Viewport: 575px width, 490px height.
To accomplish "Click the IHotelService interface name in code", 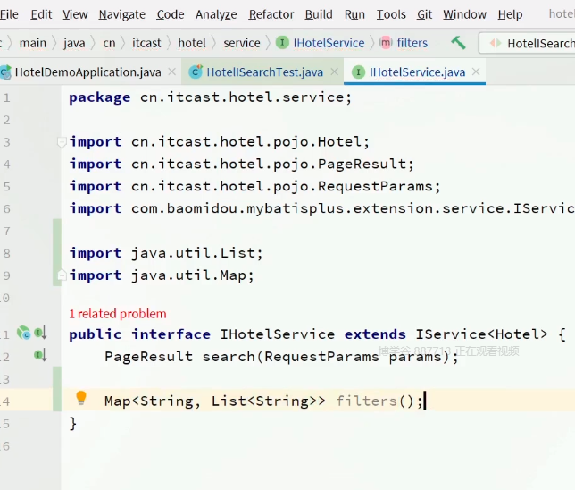I will click(x=277, y=334).
